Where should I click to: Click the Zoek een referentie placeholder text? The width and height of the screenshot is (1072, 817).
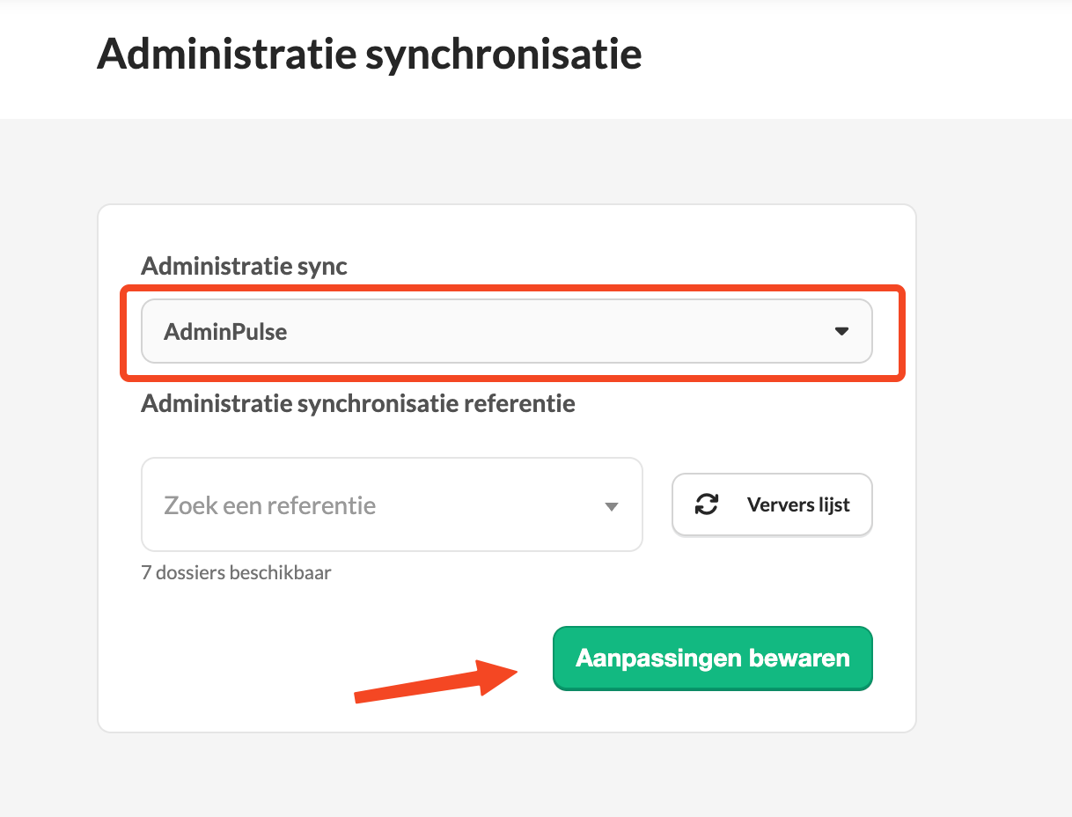[269, 505]
